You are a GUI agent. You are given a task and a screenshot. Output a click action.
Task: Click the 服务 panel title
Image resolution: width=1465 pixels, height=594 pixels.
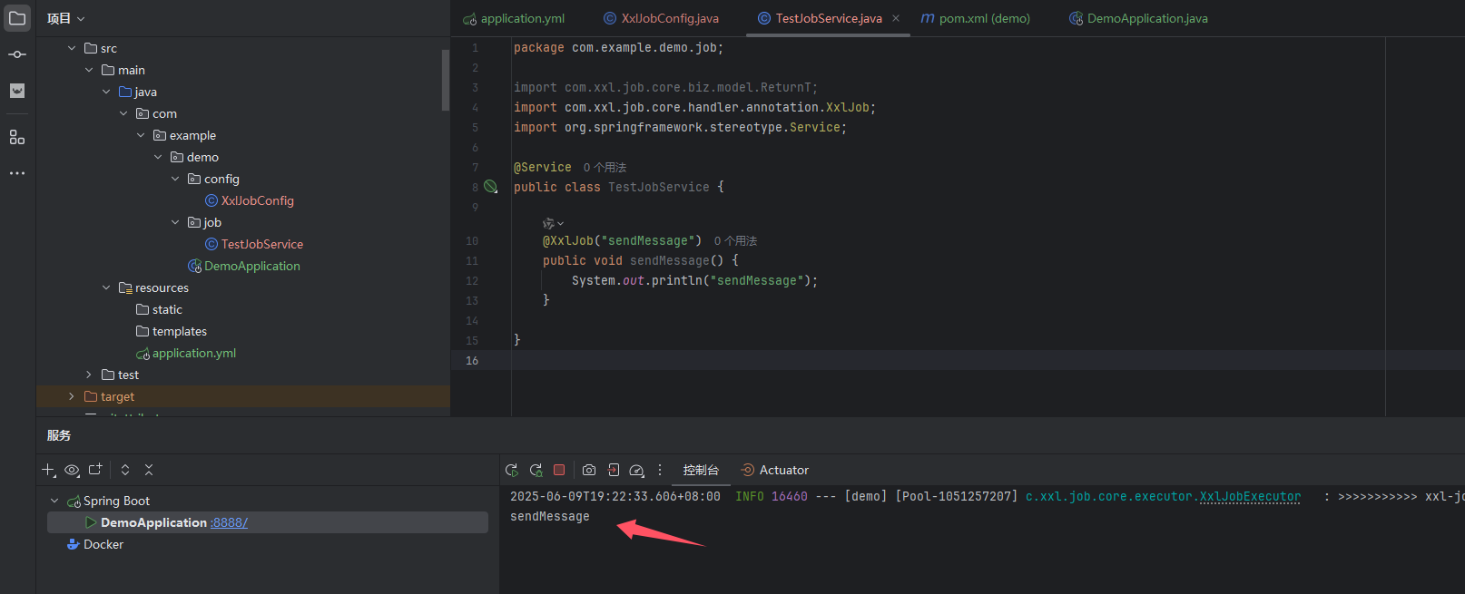[x=59, y=435]
